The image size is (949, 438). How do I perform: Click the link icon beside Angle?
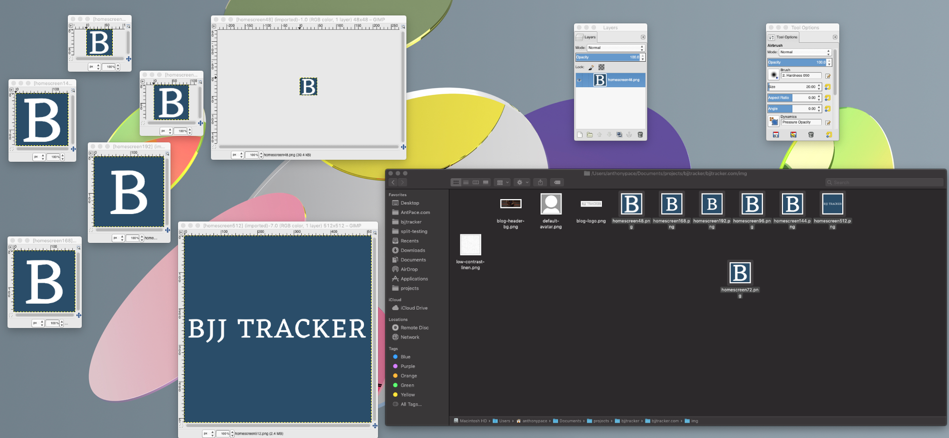click(828, 109)
